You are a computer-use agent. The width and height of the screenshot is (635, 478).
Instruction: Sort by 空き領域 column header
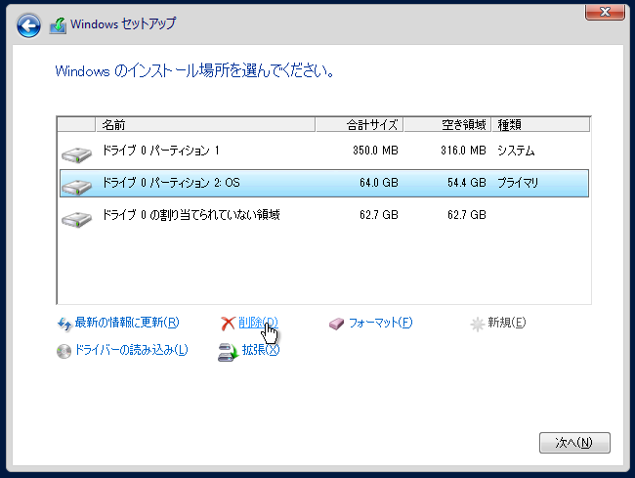(x=447, y=125)
